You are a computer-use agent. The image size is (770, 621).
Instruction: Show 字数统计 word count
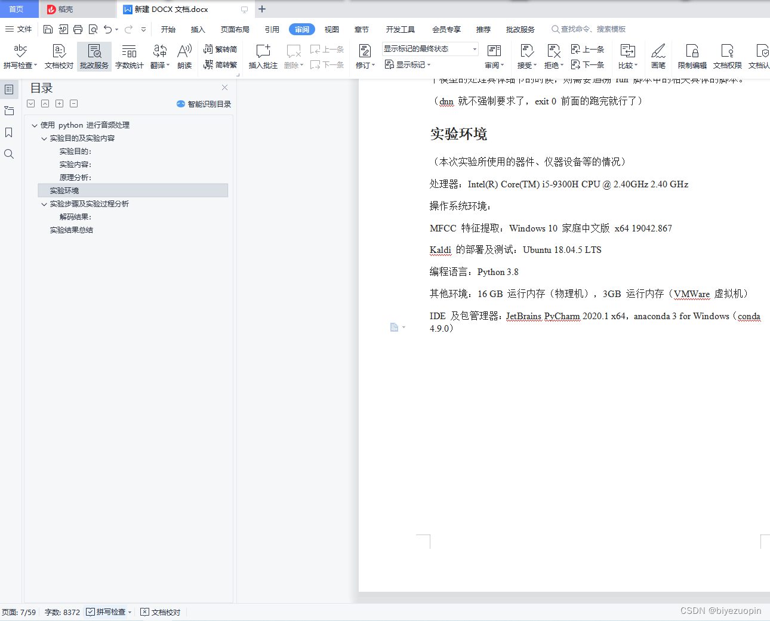click(129, 57)
